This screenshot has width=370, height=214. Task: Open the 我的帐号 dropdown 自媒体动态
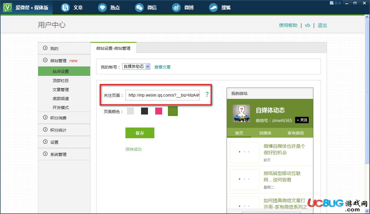pos(136,67)
